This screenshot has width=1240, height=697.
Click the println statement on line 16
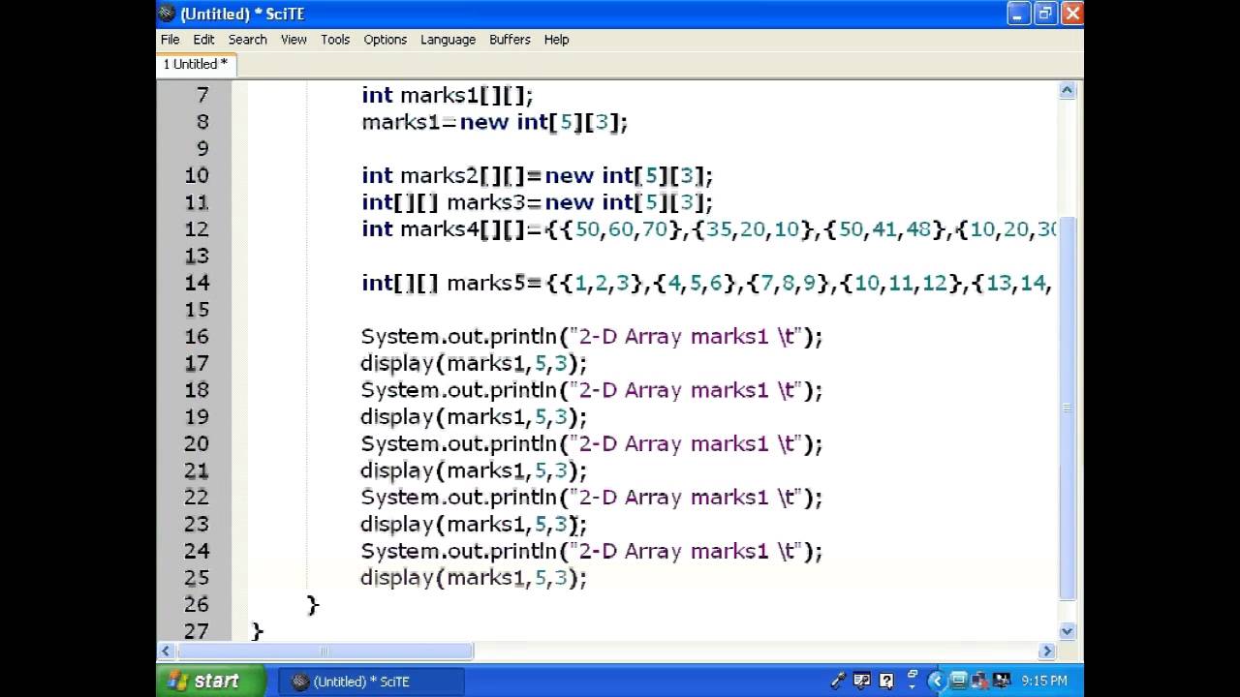pyautogui.click(x=591, y=336)
